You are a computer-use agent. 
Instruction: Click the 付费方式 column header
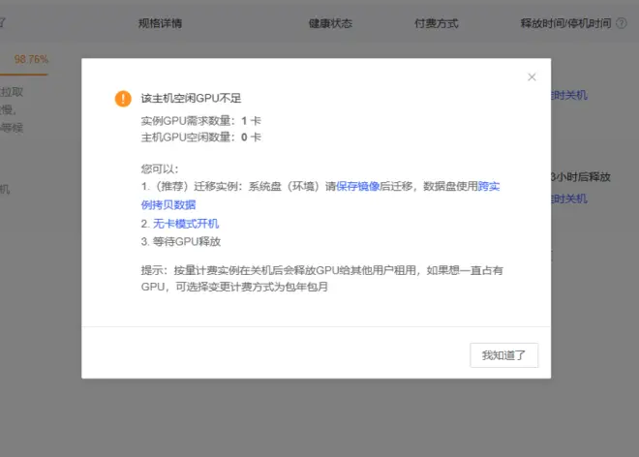click(436, 23)
